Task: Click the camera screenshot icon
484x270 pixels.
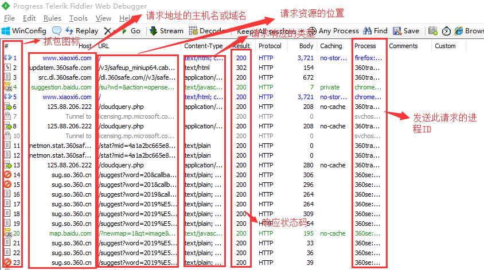Action: (432, 31)
